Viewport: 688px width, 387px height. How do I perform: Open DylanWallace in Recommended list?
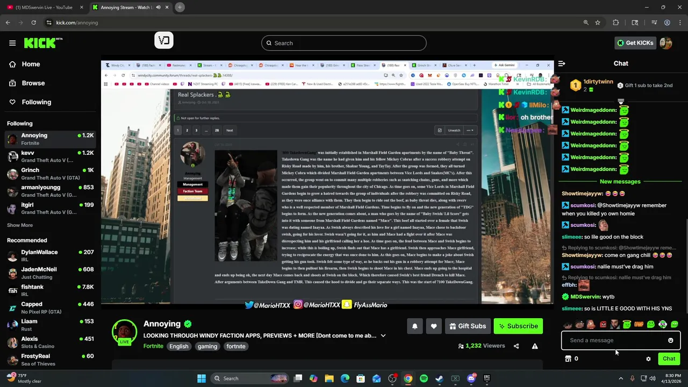pyautogui.click(x=51, y=255)
